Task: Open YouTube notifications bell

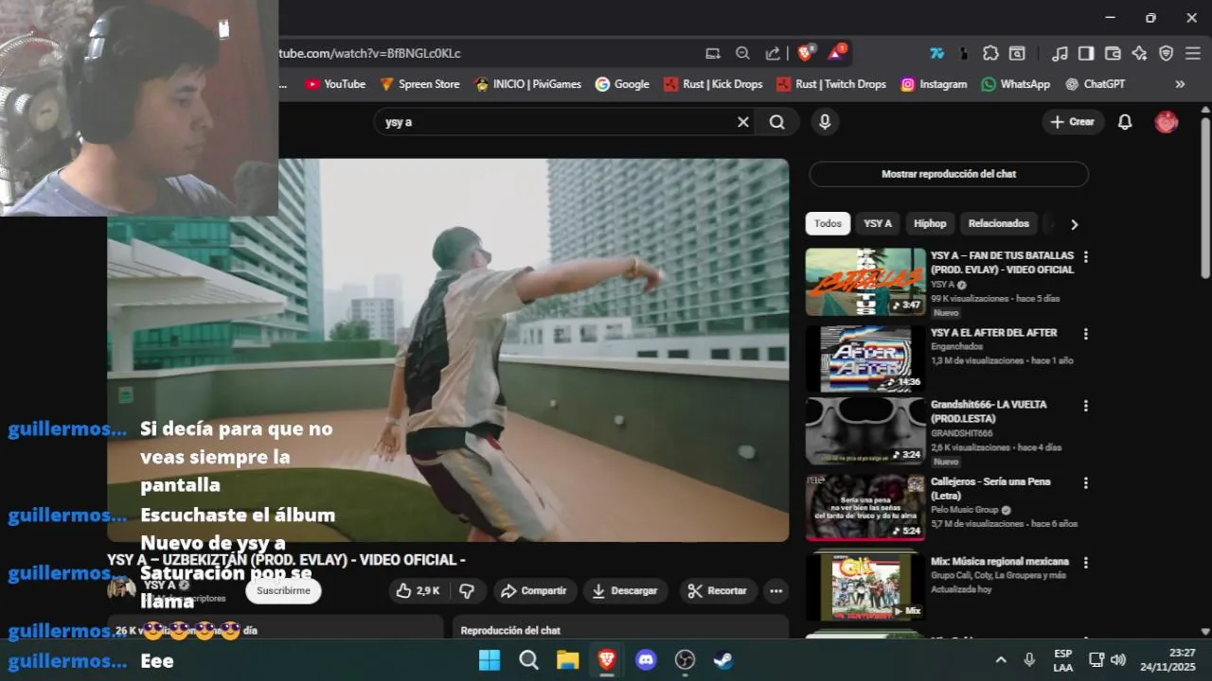Action: pyautogui.click(x=1125, y=122)
